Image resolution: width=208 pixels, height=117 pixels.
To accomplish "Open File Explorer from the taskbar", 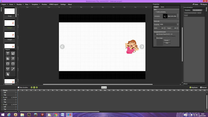I will point(22,115).
